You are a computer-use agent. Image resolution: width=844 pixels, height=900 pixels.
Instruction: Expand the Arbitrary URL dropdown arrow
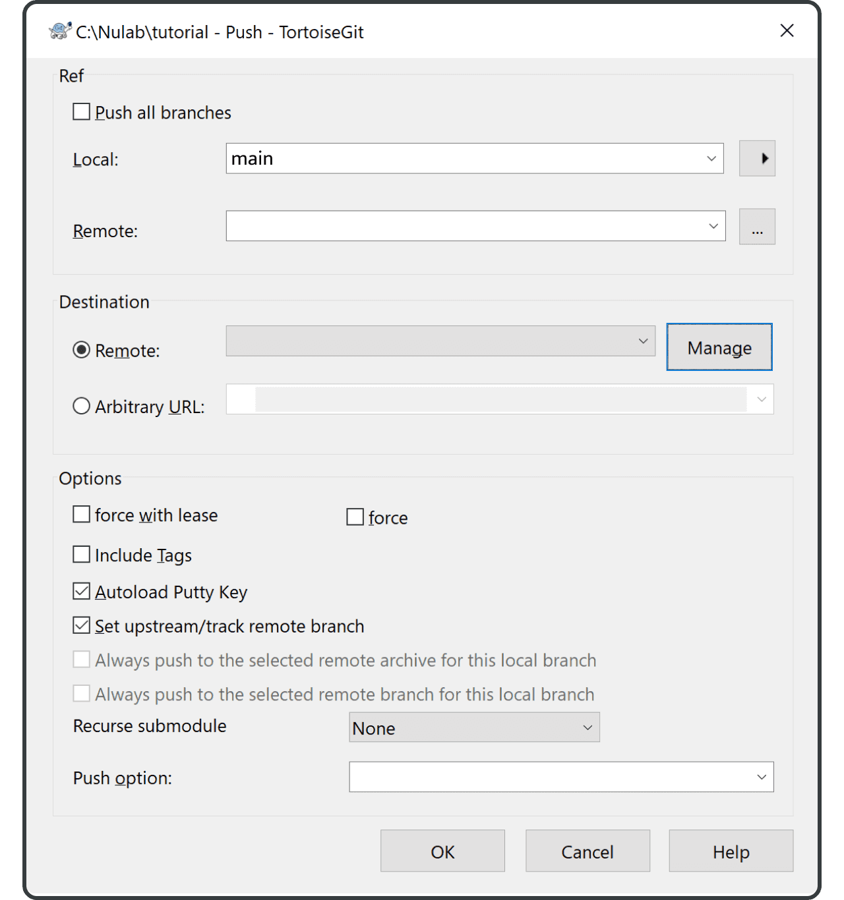tap(762, 399)
